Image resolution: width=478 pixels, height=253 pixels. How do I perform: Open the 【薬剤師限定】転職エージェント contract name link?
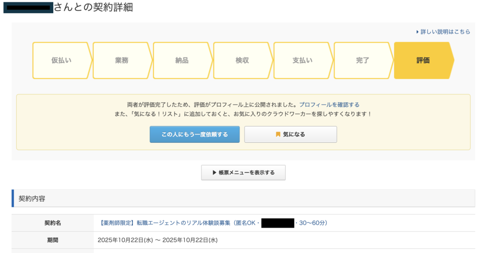pos(177,223)
